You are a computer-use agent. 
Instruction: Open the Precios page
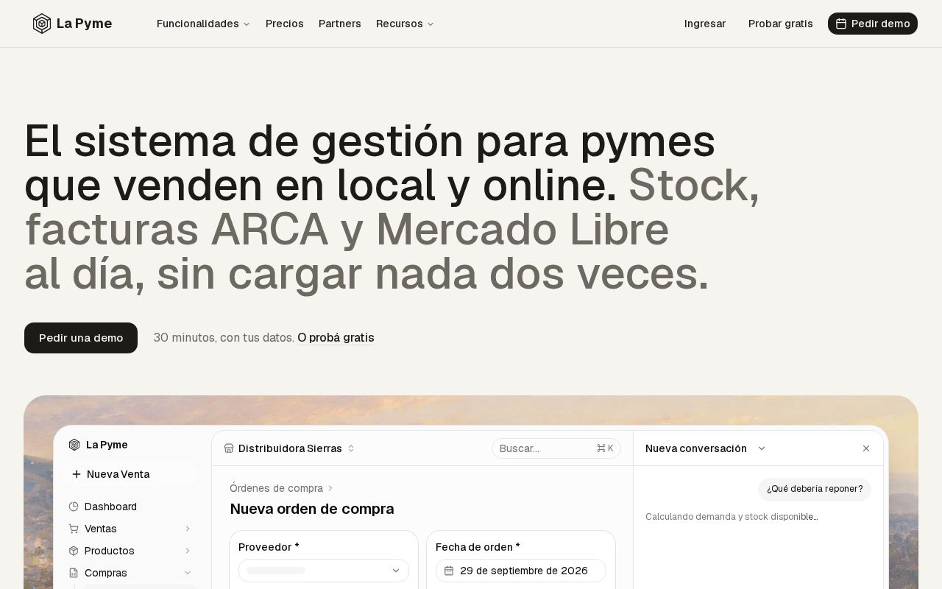(285, 24)
